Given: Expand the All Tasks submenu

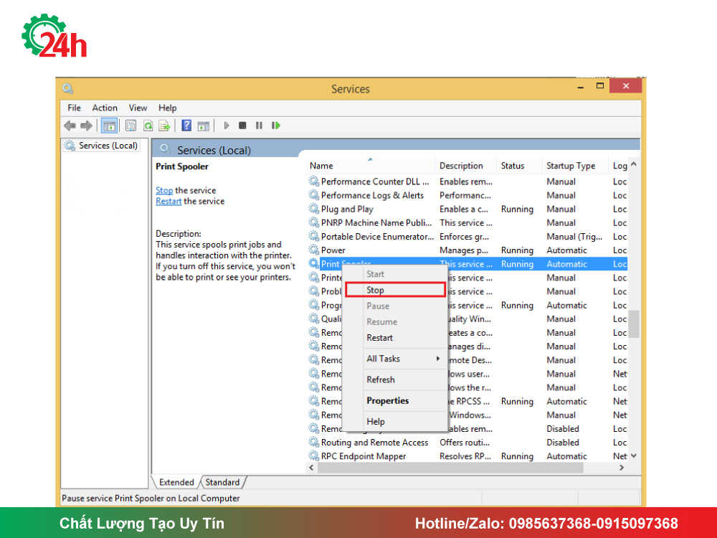Looking at the screenshot, I should [x=395, y=359].
